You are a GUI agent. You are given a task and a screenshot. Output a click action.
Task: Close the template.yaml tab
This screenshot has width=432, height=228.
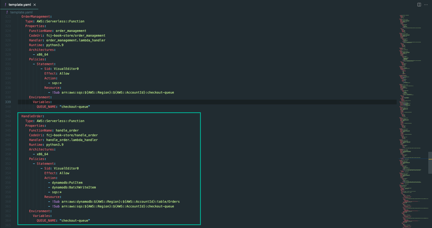click(35, 5)
